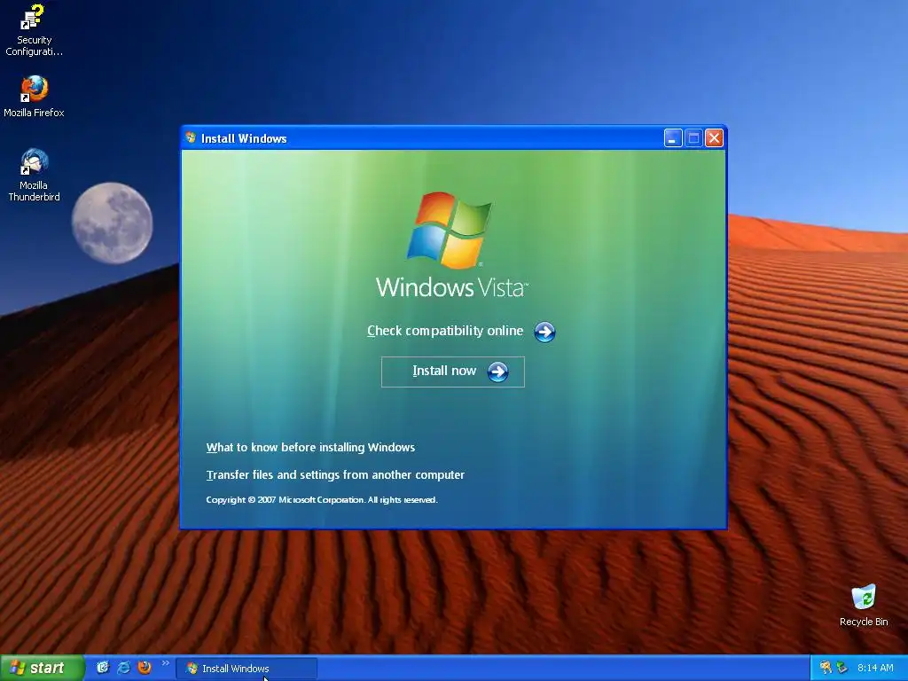Click the arrow icon beside Check compatibility online

point(544,332)
